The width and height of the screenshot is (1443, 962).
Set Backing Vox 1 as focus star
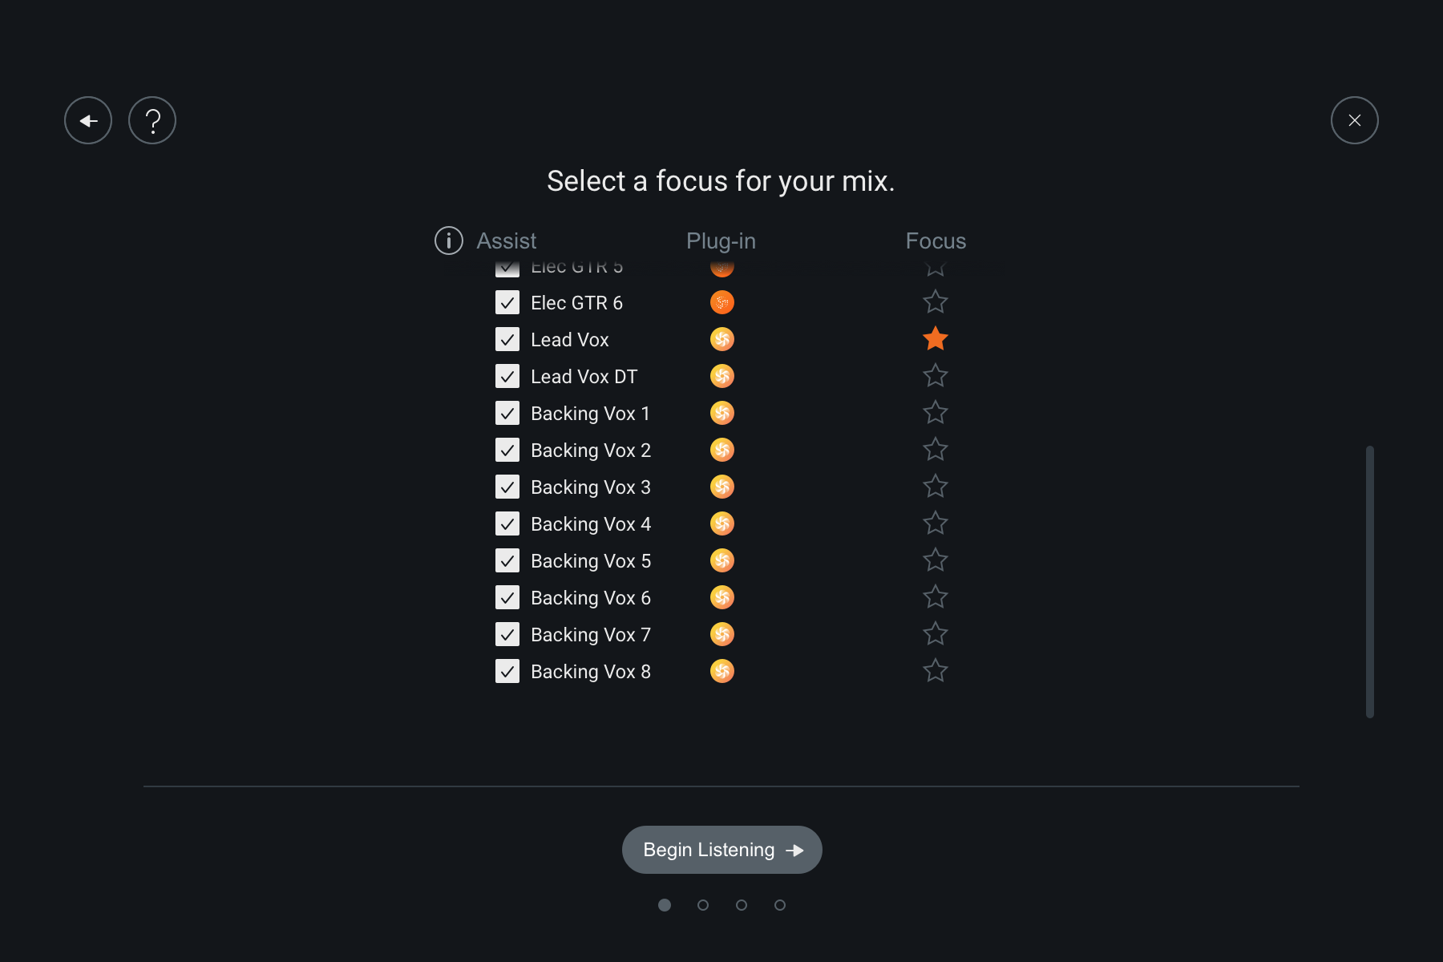[936, 413]
